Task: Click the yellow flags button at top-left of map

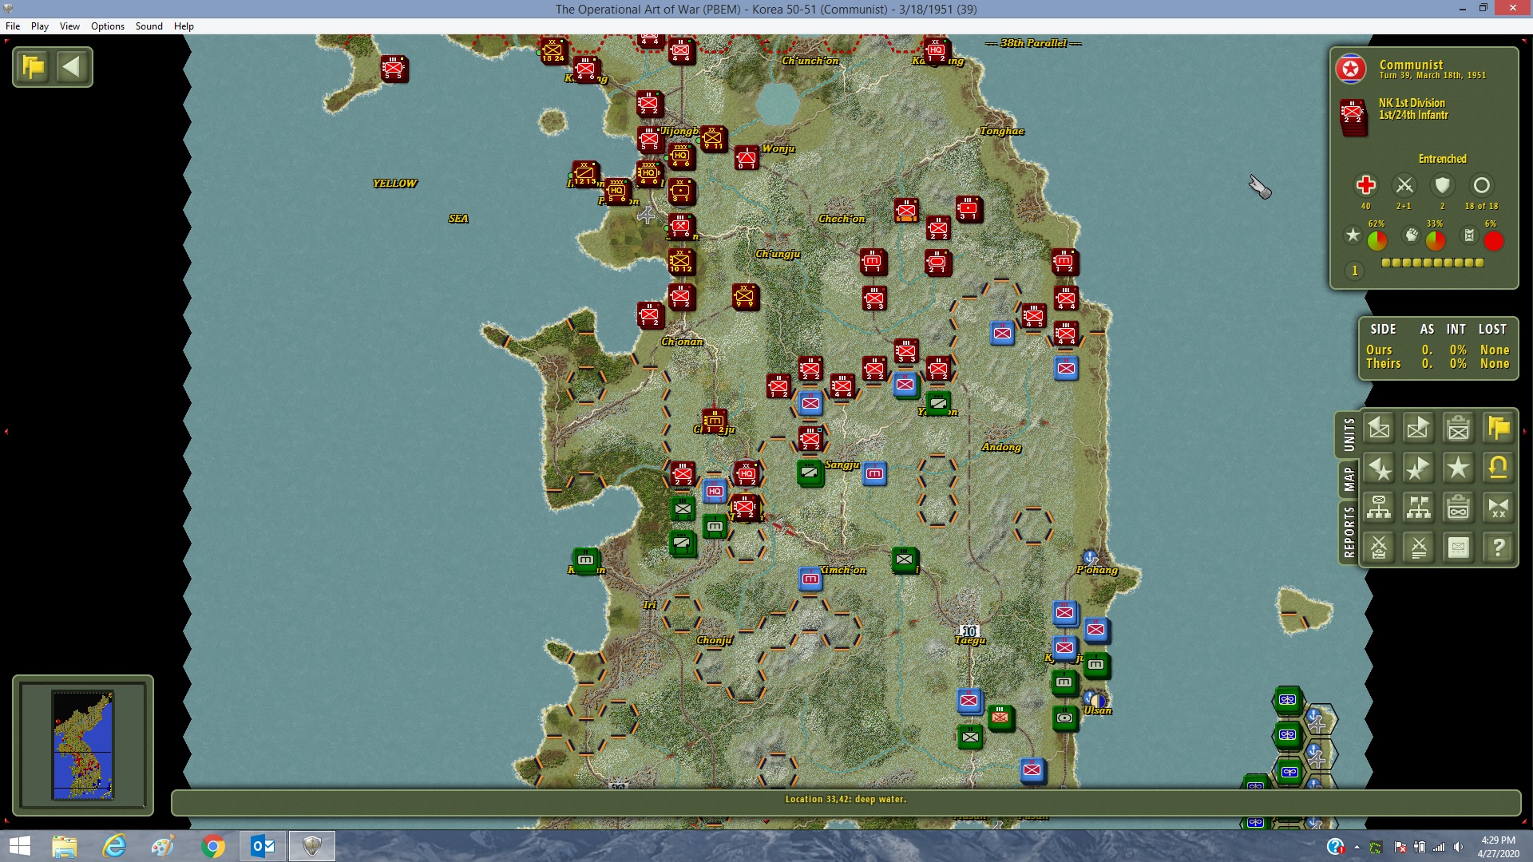Action: 34,66
